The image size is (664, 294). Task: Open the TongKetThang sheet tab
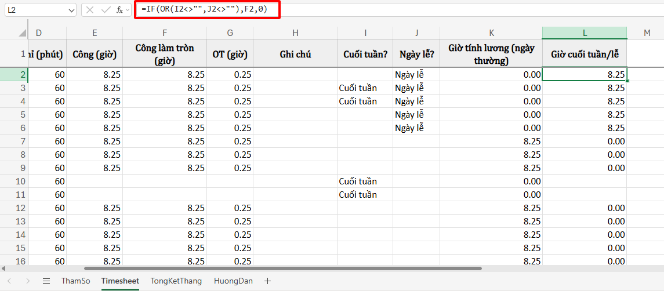176,281
